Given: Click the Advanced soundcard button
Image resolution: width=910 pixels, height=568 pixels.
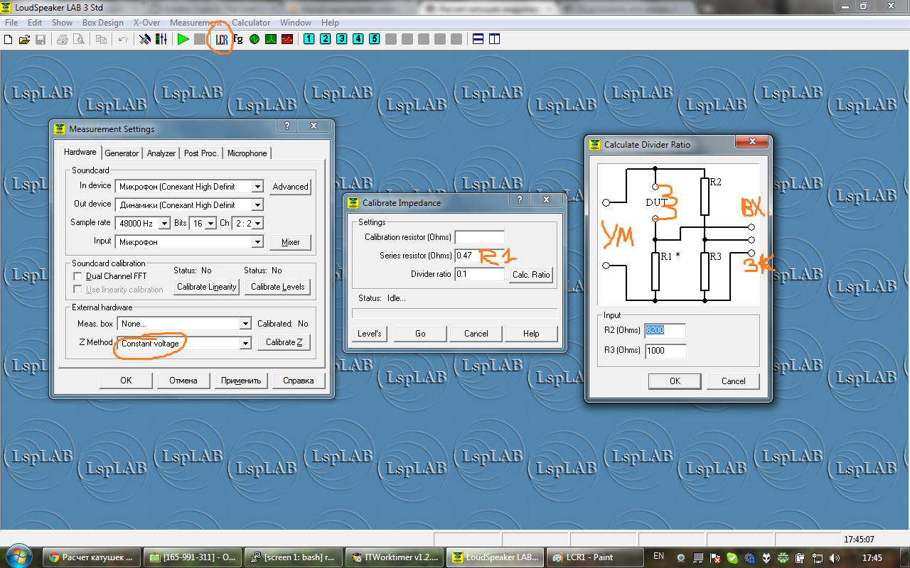Looking at the screenshot, I should [290, 187].
